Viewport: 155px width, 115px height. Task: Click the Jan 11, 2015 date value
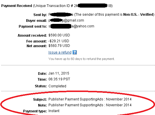pyautogui.click(x=59, y=73)
